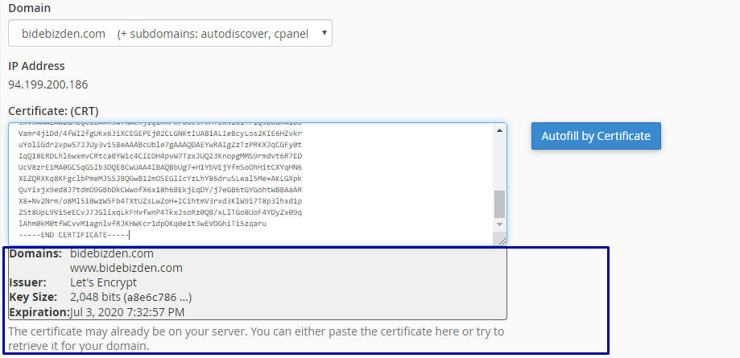The image size is (740, 358).
Task: Click the IP address 94.199.200.186
Action: 48,85
